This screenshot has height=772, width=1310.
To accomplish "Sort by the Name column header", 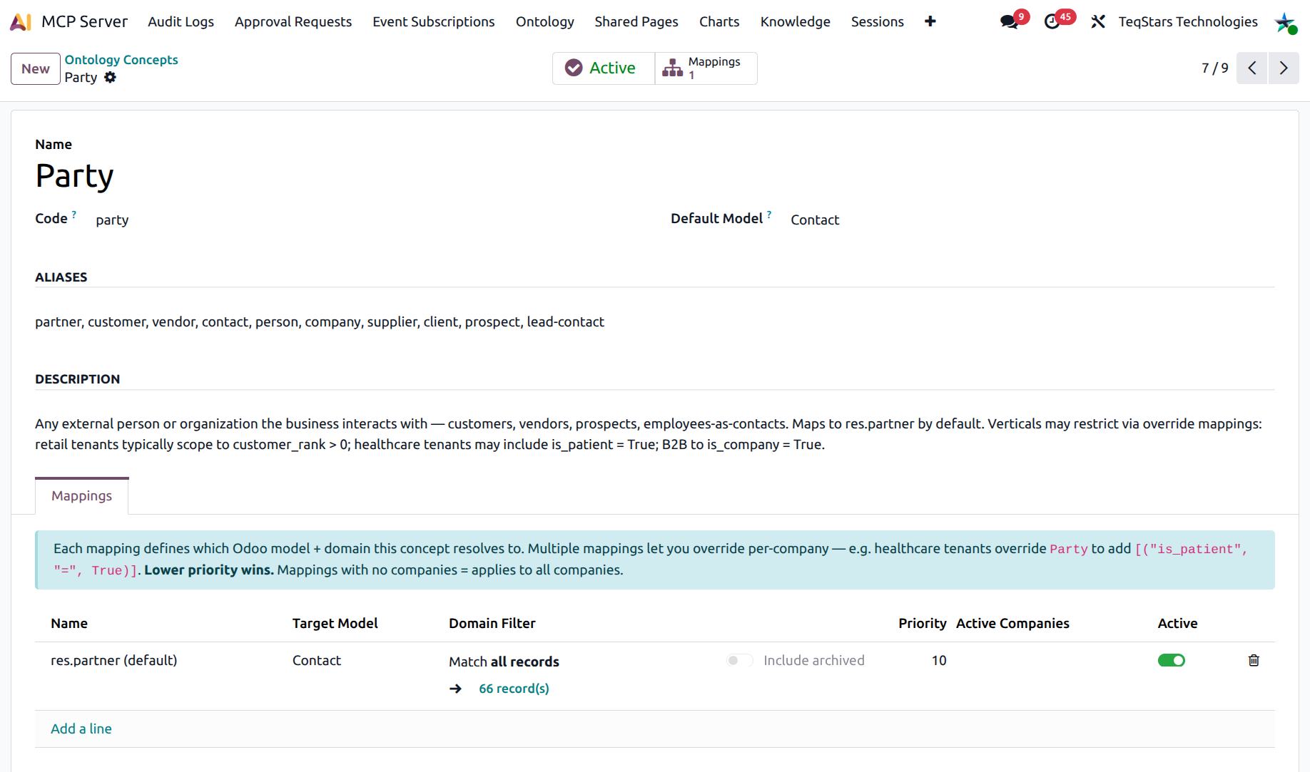I will 69,623.
